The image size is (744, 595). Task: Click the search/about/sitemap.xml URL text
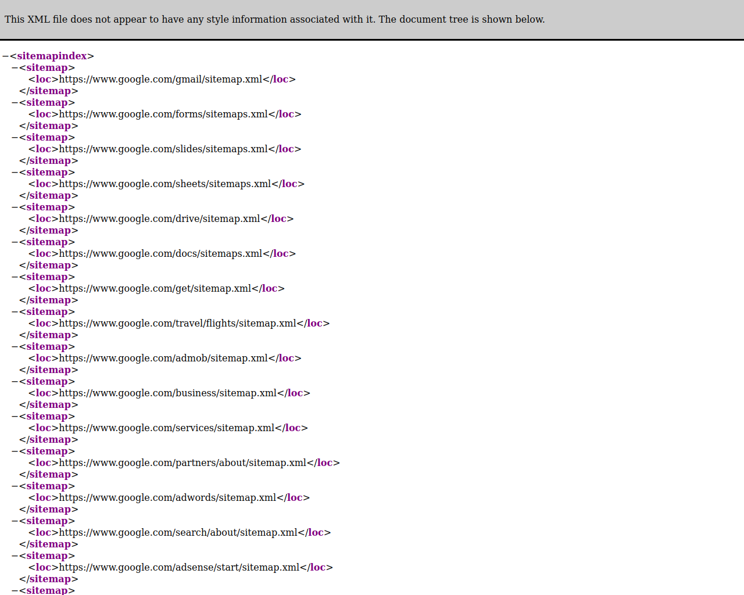178,533
